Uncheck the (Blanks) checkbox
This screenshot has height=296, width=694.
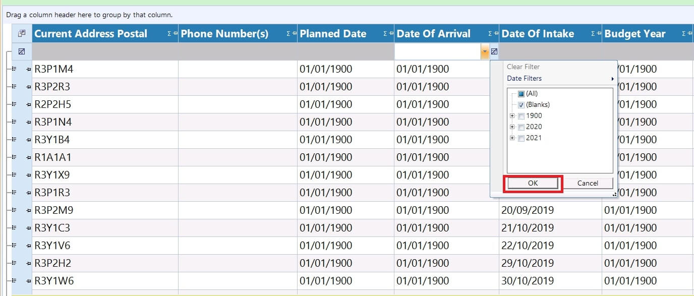522,105
